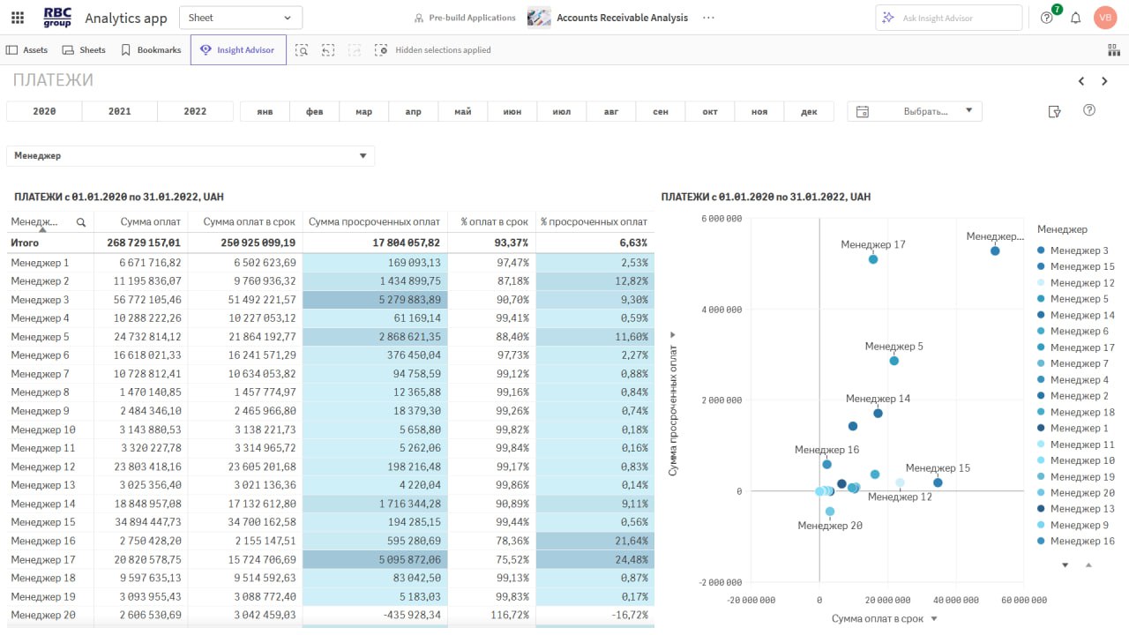
Task: Click the step back selection icon
Action: click(328, 50)
